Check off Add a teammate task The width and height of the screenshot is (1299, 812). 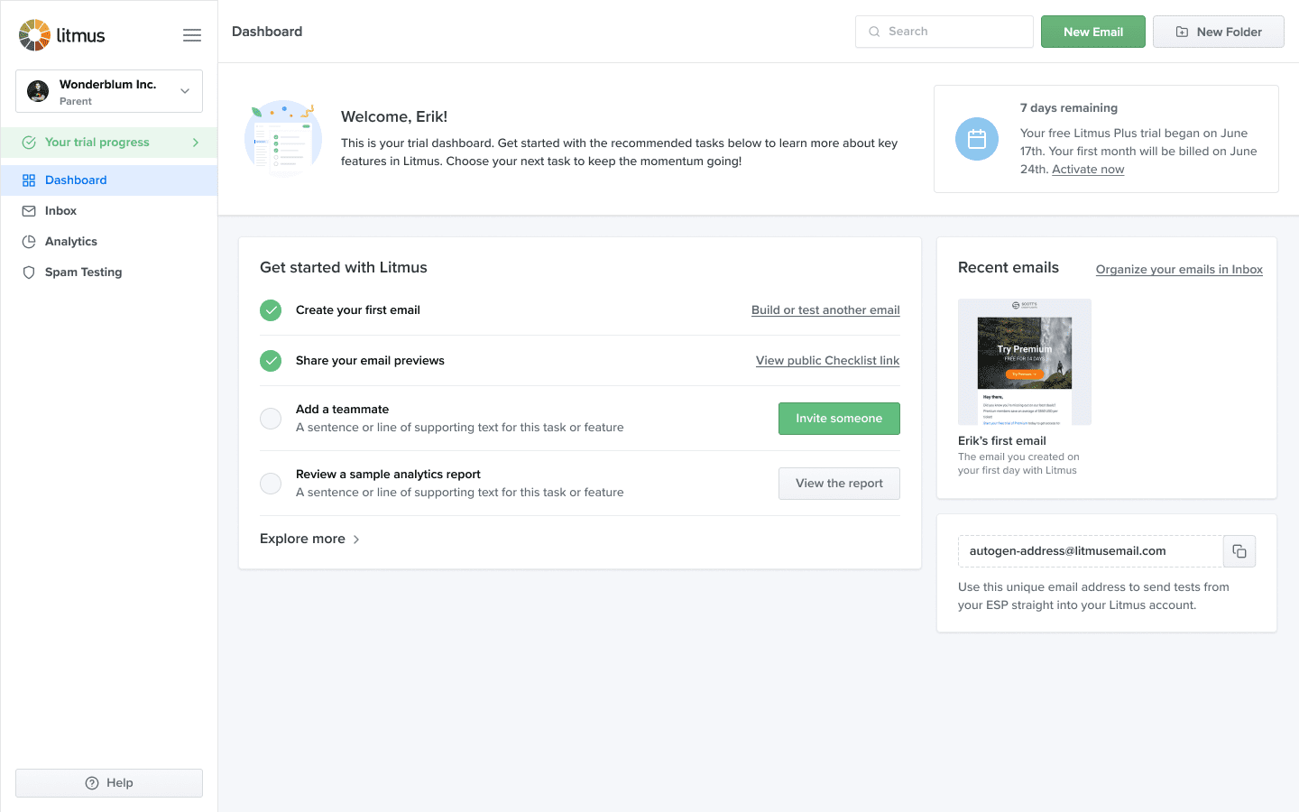pyautogui.click(x=271, y=419)
